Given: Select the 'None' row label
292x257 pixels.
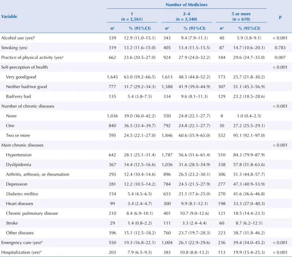Looking at the screenshot, I should pos(11,116).
